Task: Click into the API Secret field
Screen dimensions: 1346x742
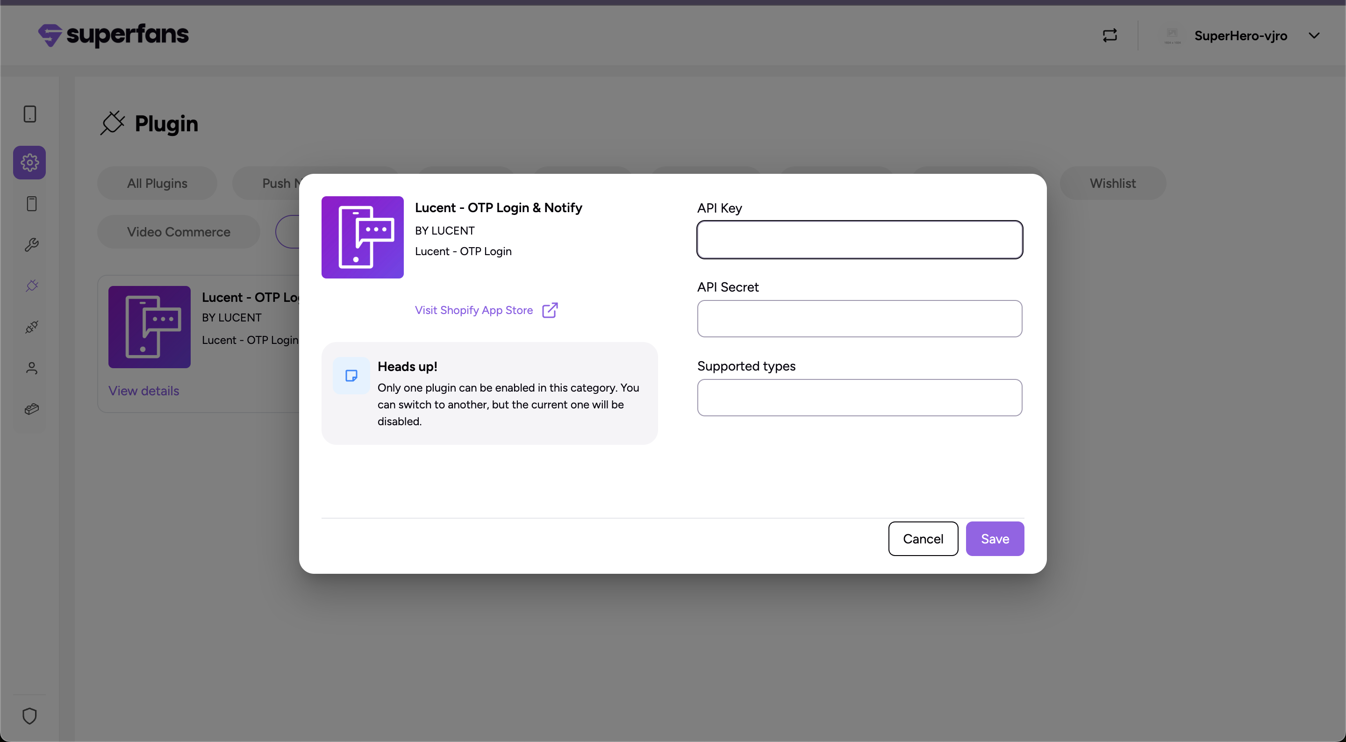Action: [x=859, y=319]
